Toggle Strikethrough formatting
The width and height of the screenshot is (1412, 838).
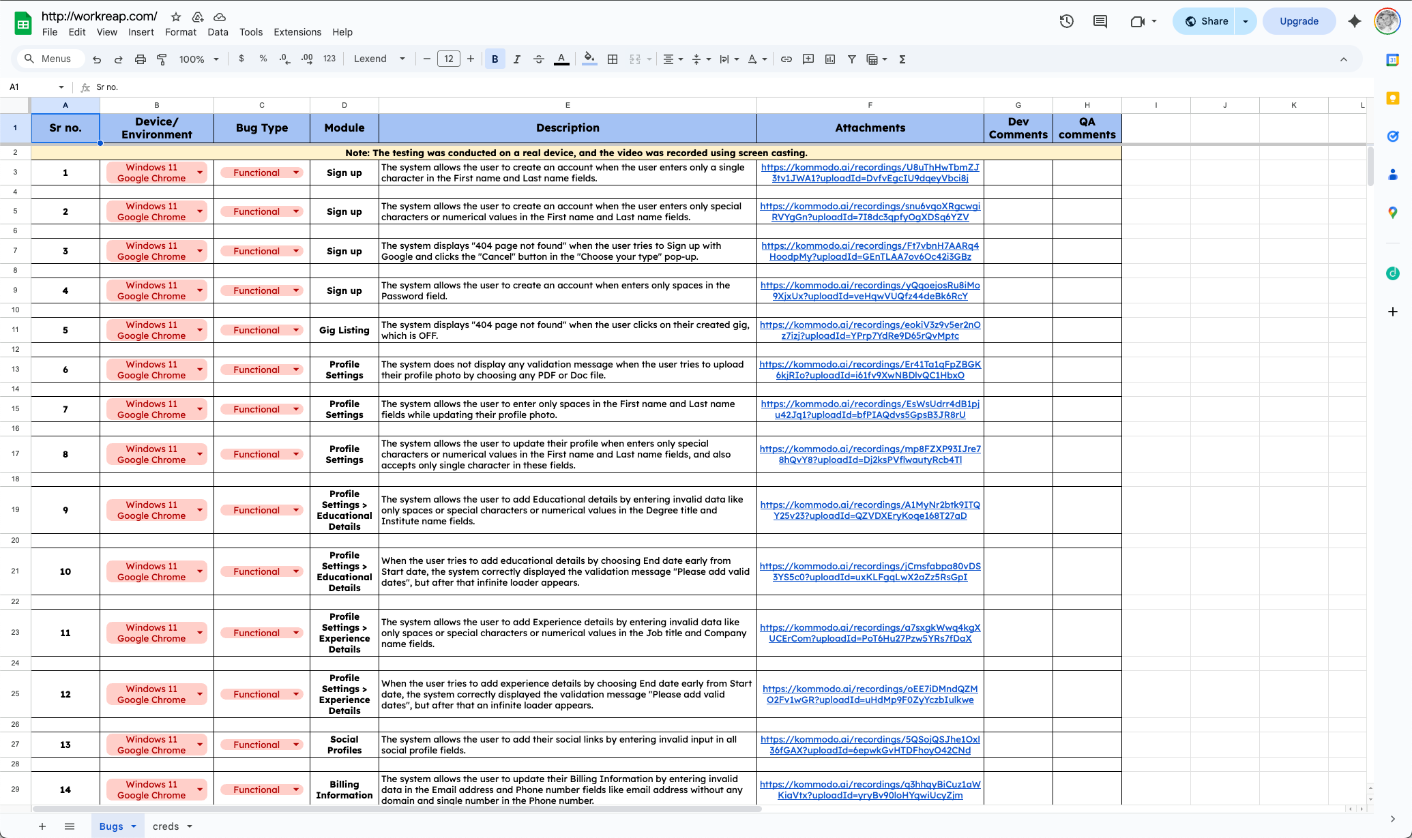(x=538, y=59)
